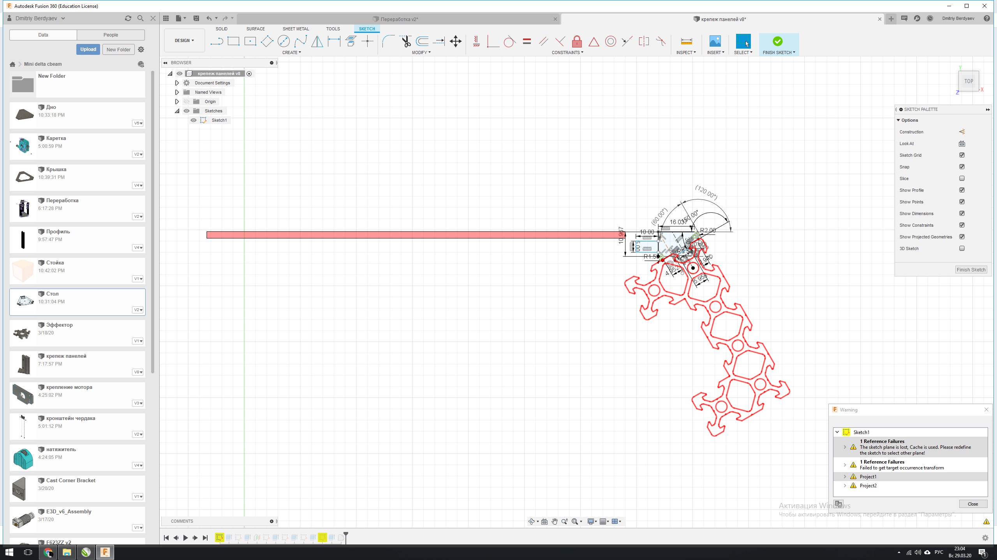Open the DESIGN workspace dropdown
The height and width of the screenshot is (560, 997).
(x=184, y=40)
